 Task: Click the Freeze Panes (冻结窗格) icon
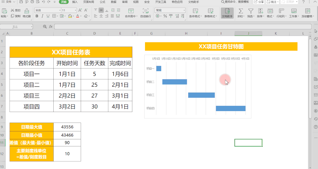(x=307, y=11)
